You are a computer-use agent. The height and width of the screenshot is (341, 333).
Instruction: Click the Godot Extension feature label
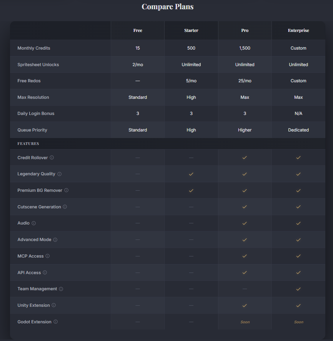point(34,322)
